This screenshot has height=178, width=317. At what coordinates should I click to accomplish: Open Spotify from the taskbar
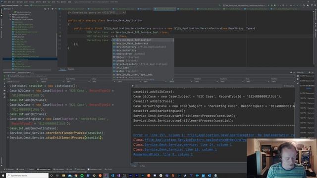(x=82, y=176)
